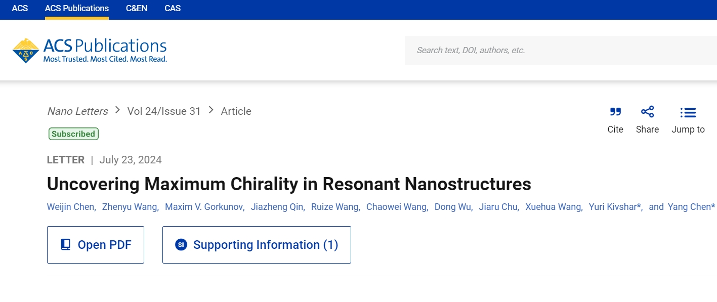The height and width of the screenshot is (302, 717).
Task: Open the ACS top navigation tab
Action: pyautogui.click(x=20, y=9)
